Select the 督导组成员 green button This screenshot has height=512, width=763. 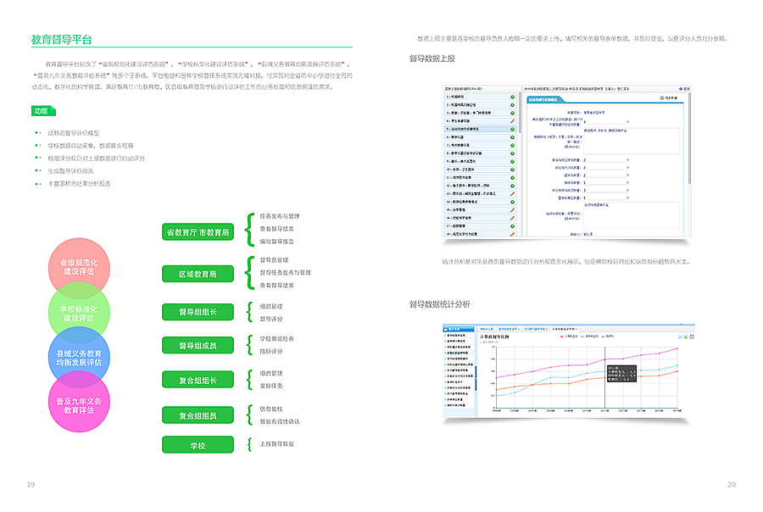coord(198,346)
